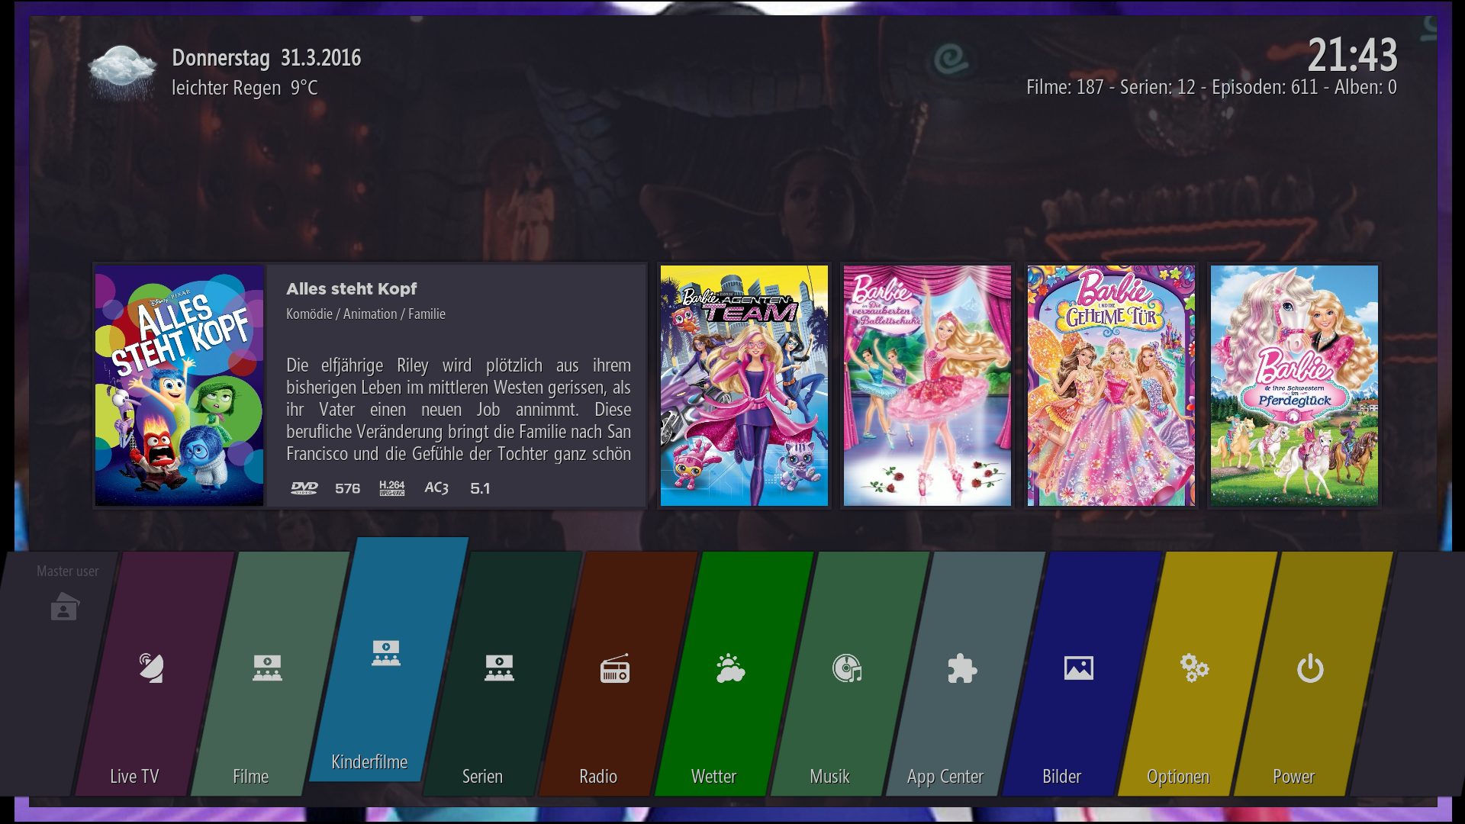Select the Alles steht Kopf poster
Viewport: 1465px width, 824px height.
point(179,385)
